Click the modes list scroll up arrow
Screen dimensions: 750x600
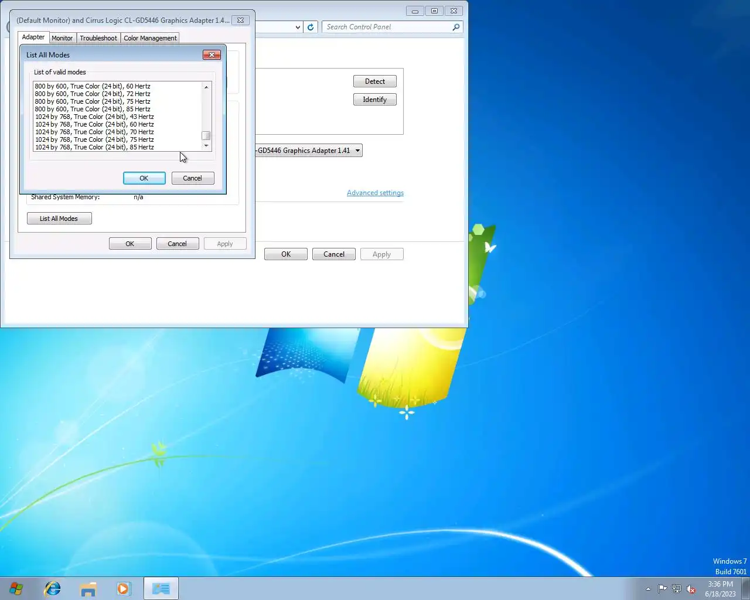tap(206, 87)
